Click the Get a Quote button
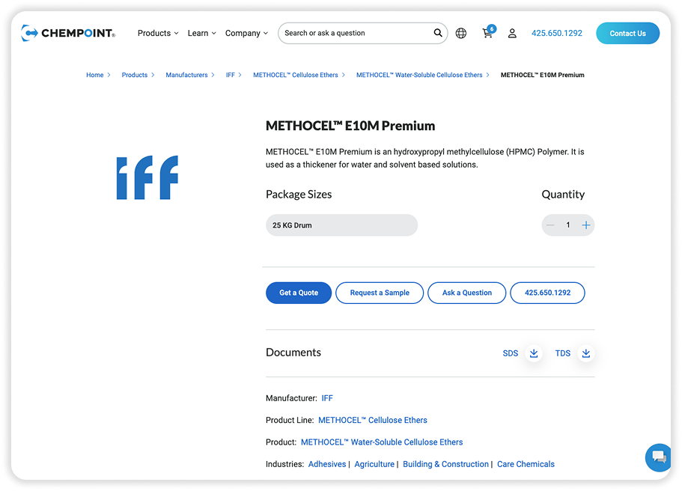682x491 pixels. pos(299,293)
